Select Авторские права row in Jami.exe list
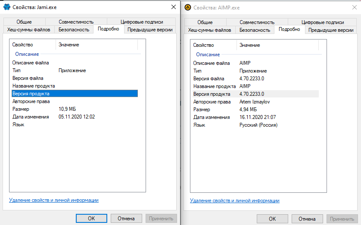 (x=75, y=101)
